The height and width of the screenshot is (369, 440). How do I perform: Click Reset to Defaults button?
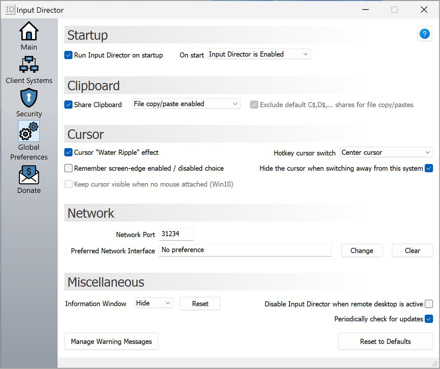tap(385, 341)
